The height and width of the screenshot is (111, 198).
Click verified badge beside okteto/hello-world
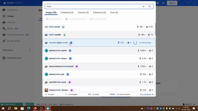click(x=70, y=51)
